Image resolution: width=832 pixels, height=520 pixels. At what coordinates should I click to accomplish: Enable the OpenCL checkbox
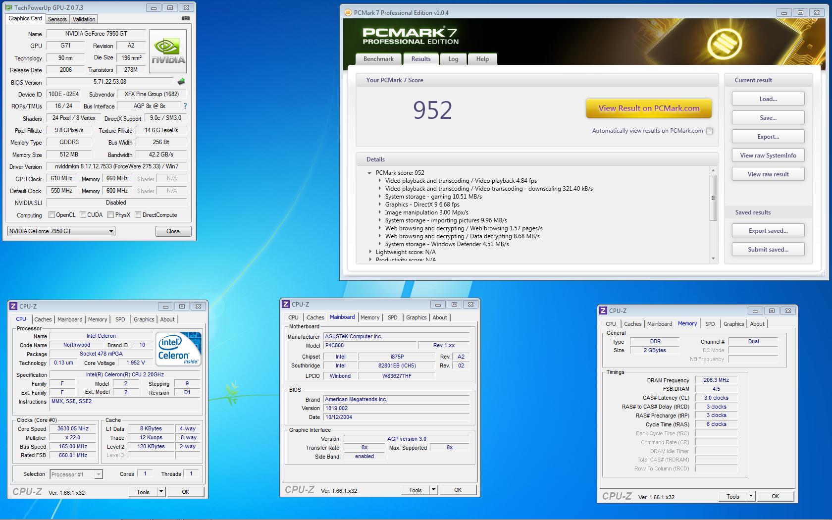[x=52, y=215]
